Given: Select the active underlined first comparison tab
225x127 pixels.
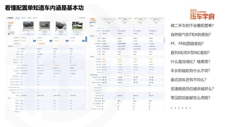Looking at the screenshot, I should click(18, 18).
